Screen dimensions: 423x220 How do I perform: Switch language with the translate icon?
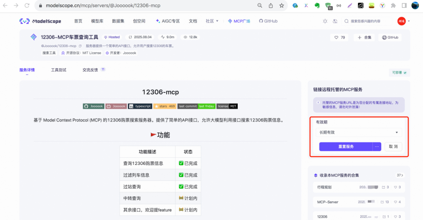coord(335,21)
